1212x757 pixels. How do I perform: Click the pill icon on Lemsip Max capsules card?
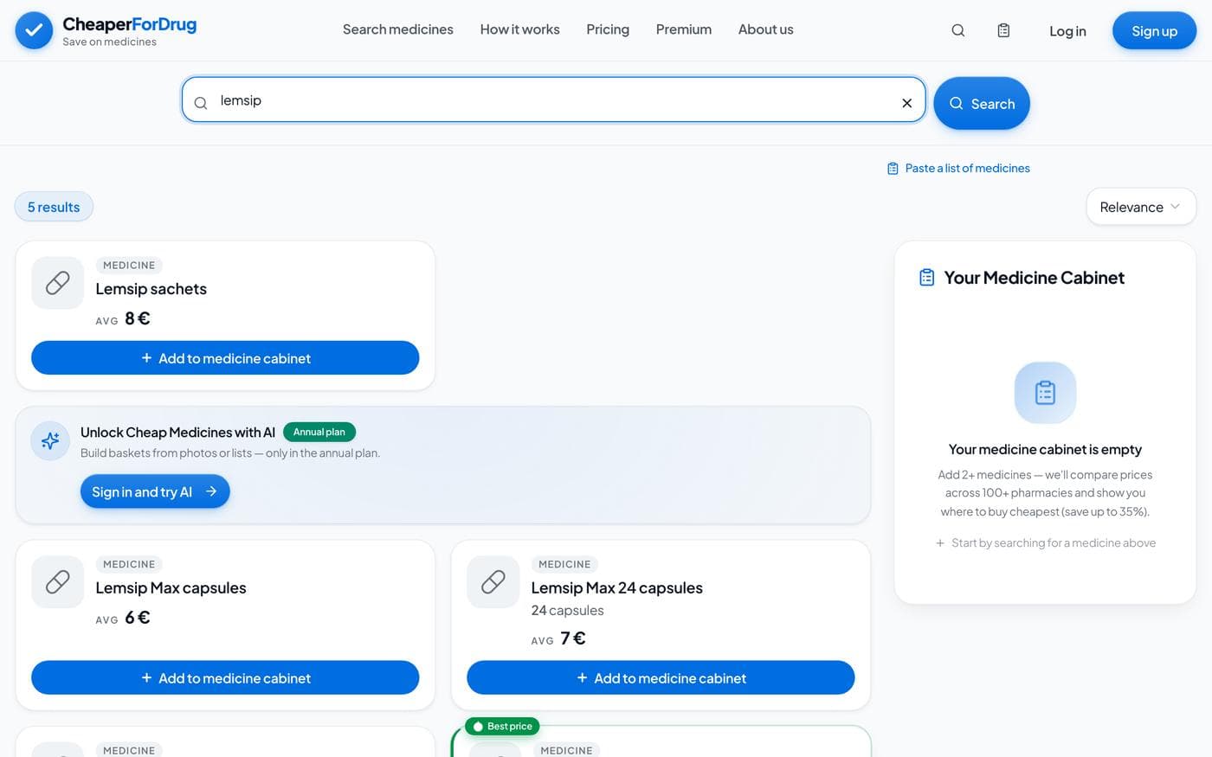(58, 581)
